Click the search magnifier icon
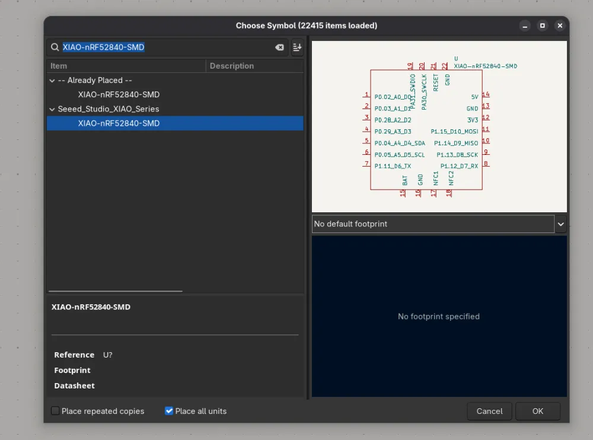The height and width of the screenshot is (440, 593). tap(55, 47)
